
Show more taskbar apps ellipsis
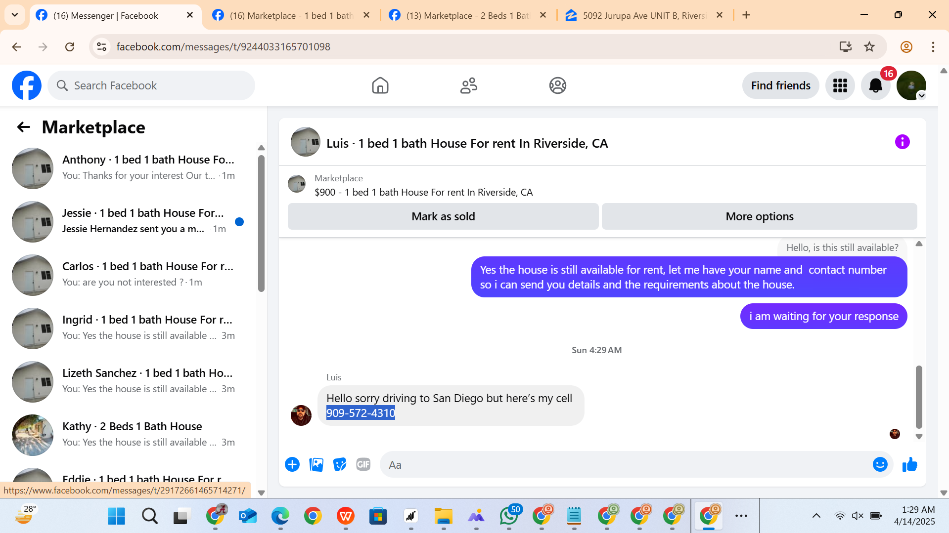[x=741, y=516]
